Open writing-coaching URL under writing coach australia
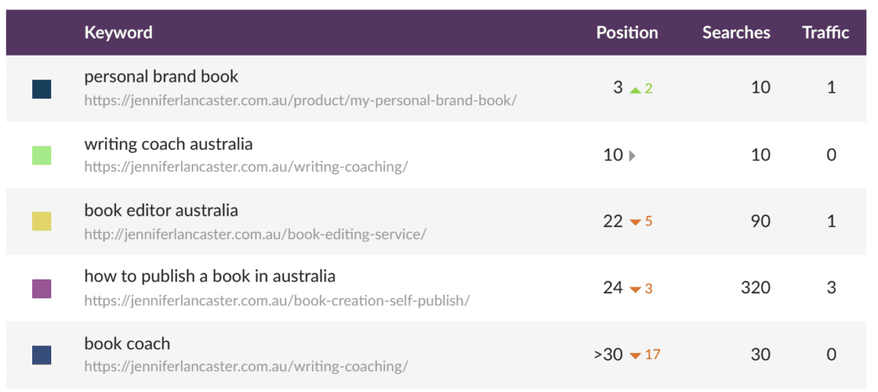 [246, 167]
